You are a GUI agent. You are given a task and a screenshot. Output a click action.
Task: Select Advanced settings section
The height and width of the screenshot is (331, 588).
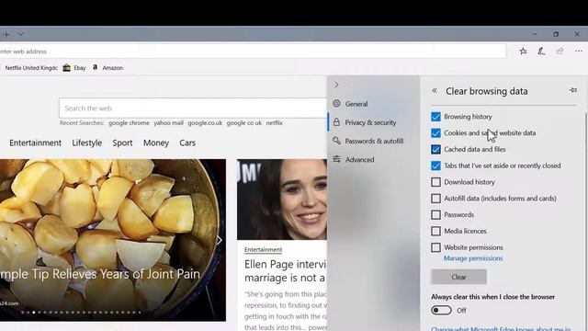(374, 159)
